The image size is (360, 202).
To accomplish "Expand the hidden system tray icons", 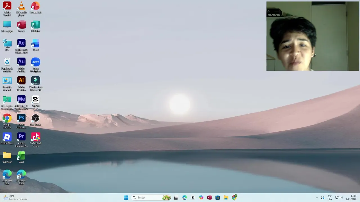I will click(x=317, y=198).
